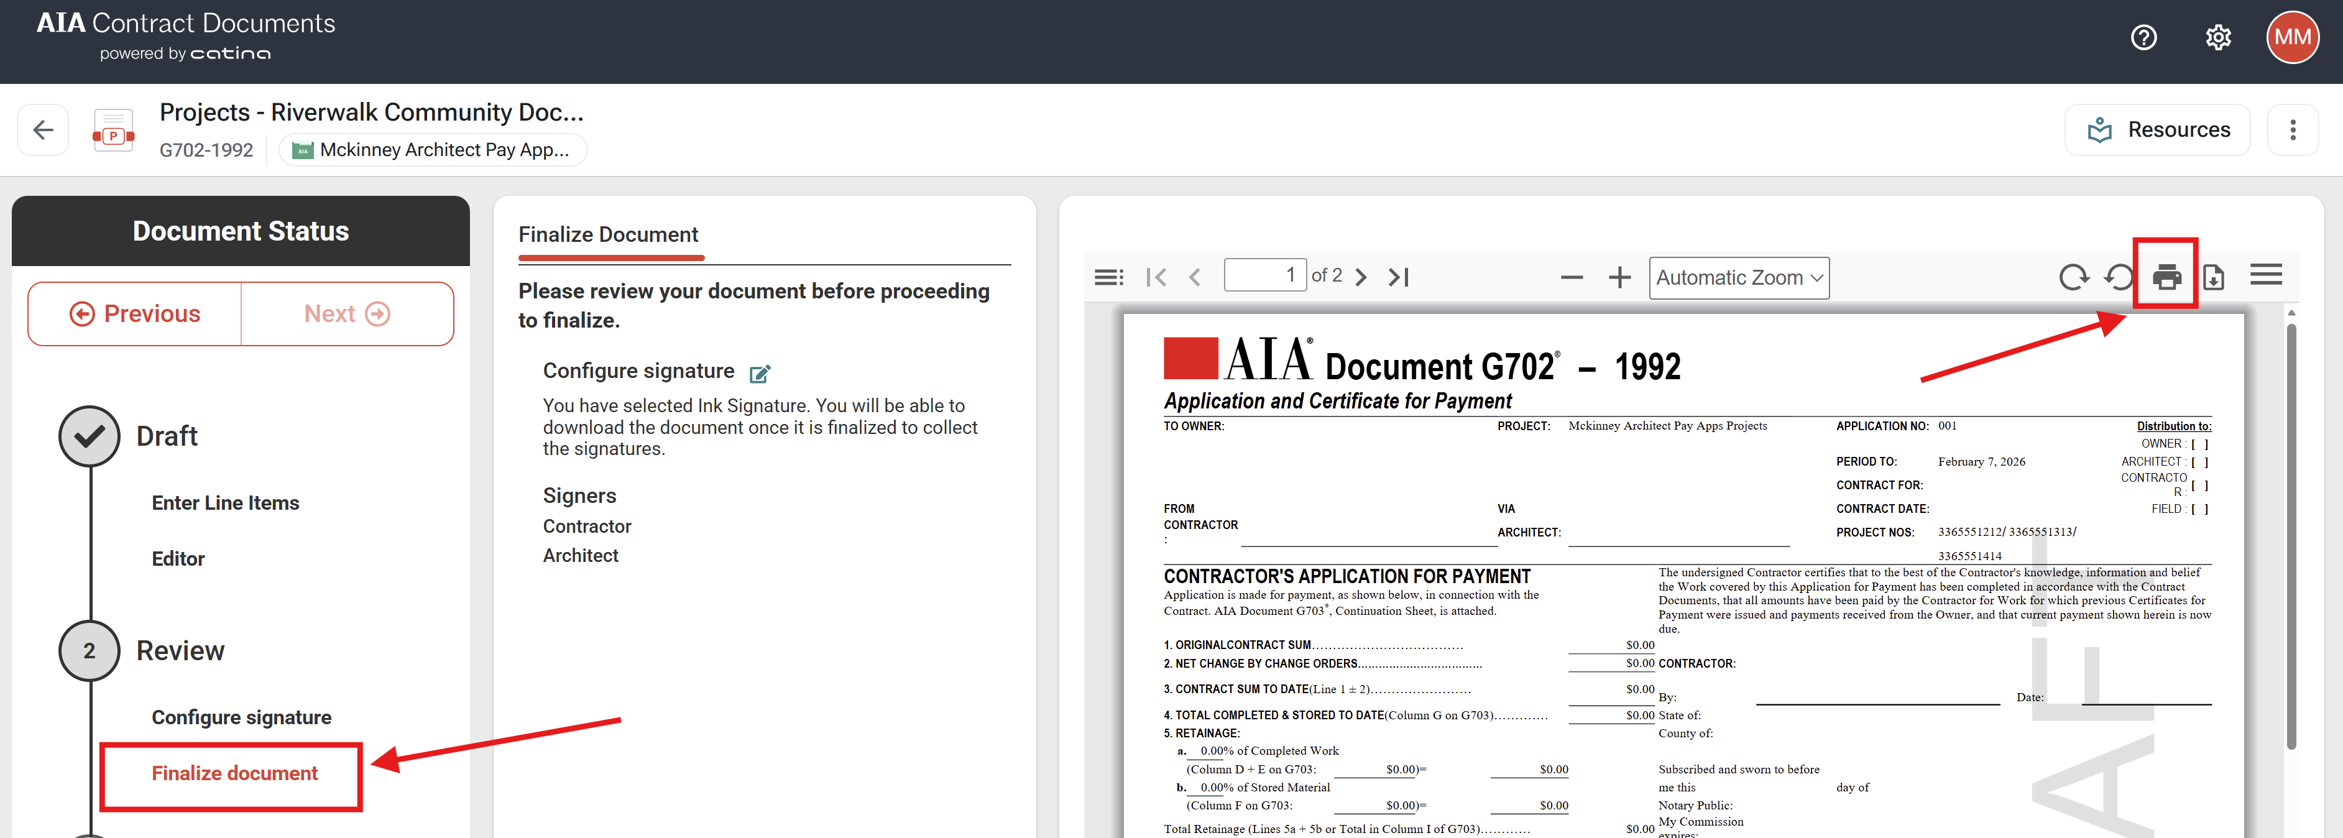Click the project title Projects - Riverwalk Community Doc...
Screen dimensions: 2343x838
371,112
